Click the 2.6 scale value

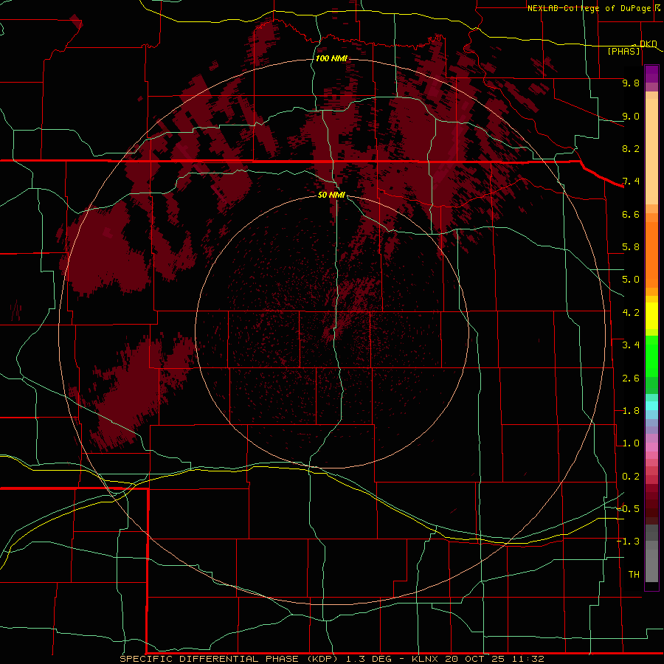tap(631, 378)
